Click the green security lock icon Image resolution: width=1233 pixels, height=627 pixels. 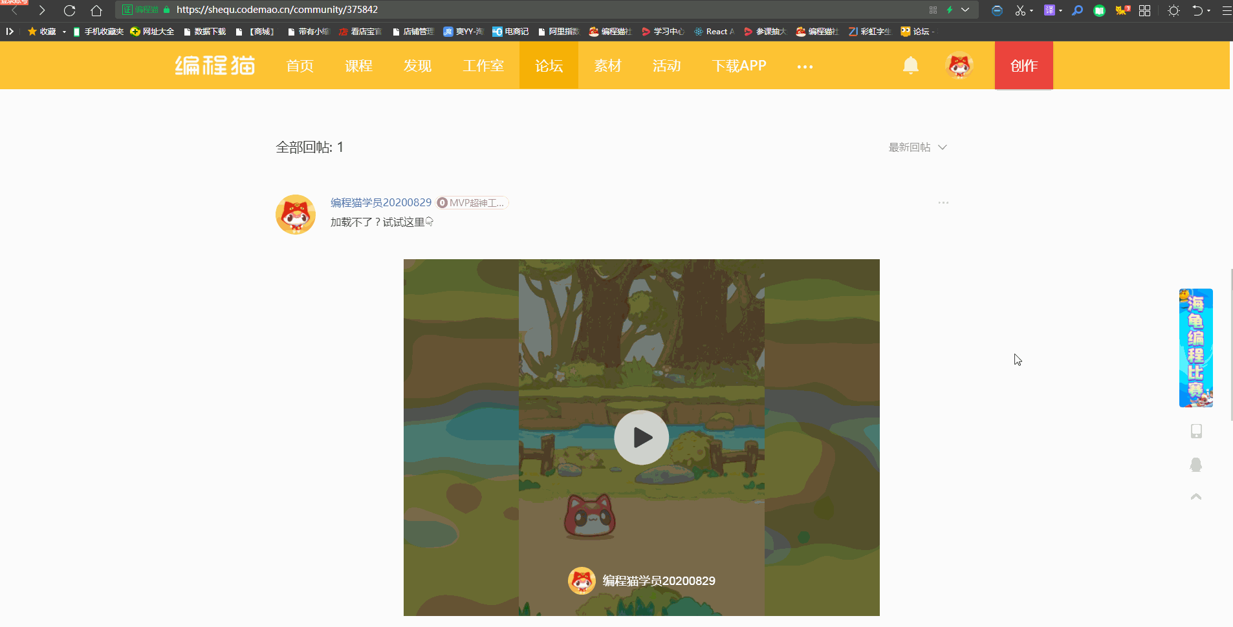click(166, 10)
